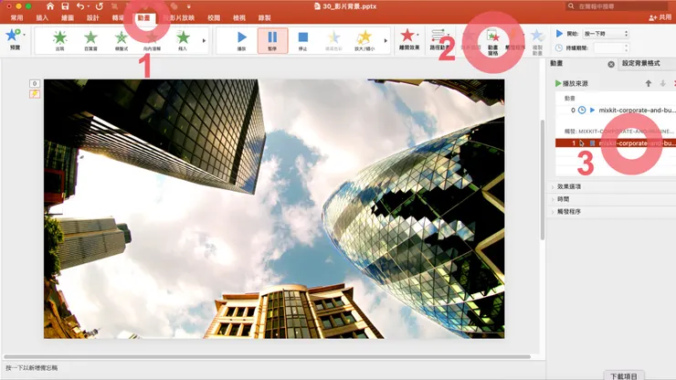Click the 播放 (Play) media effect
This screenshot has height=380, width=676.
click(x=242, y=40)
